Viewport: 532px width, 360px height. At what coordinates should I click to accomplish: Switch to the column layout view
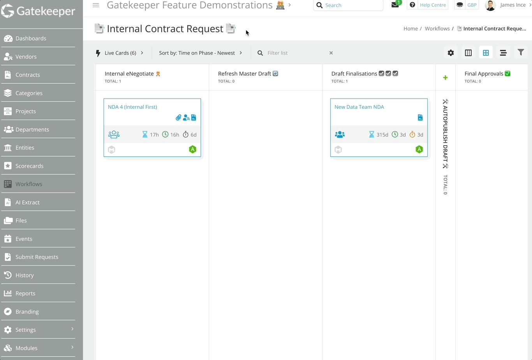(x=468, y=53)
